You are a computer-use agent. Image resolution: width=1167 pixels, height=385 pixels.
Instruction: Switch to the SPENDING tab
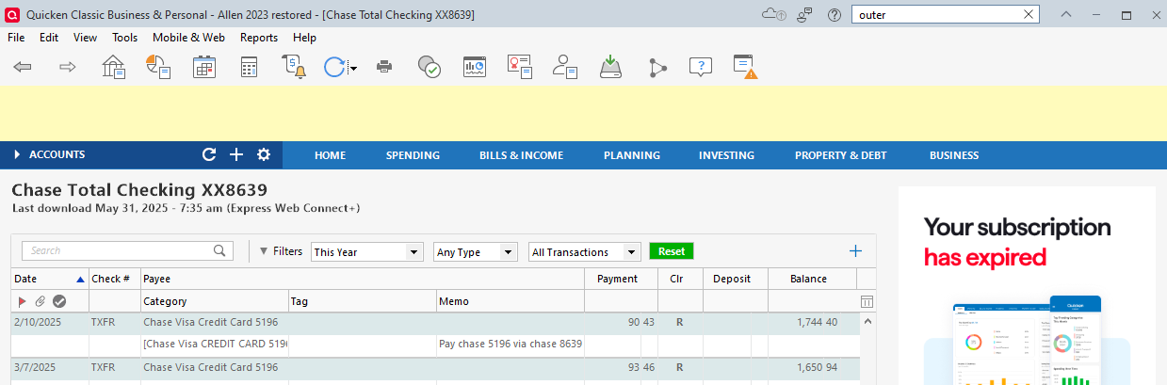tap(413, 155)
